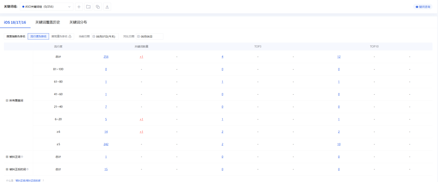Viewport: 438px width, 182px height.
Task: Open the 256 total keyword count link
Action: (106, 57)
